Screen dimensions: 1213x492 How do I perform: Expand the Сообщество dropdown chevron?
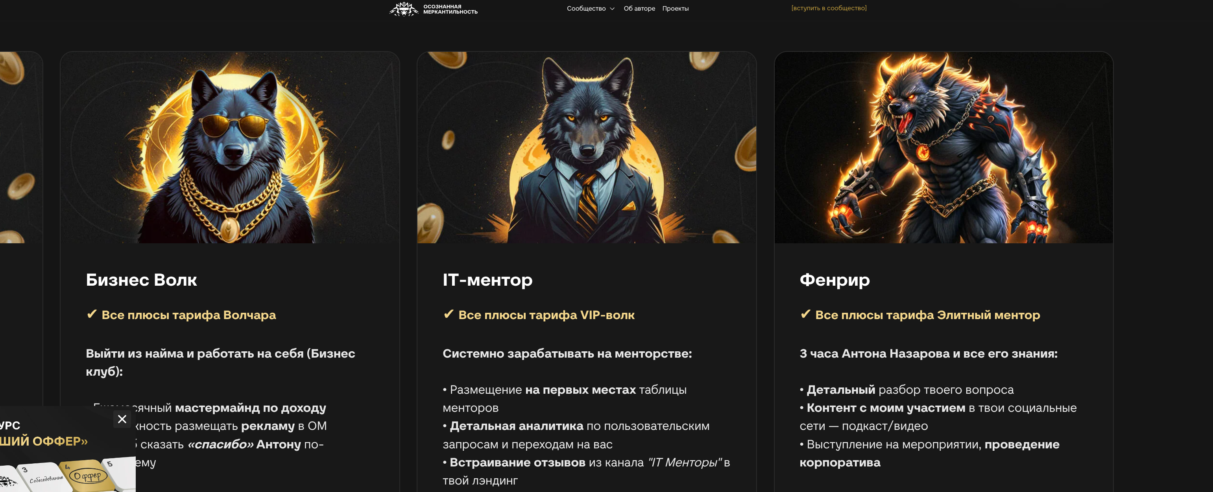coord(612,9)
